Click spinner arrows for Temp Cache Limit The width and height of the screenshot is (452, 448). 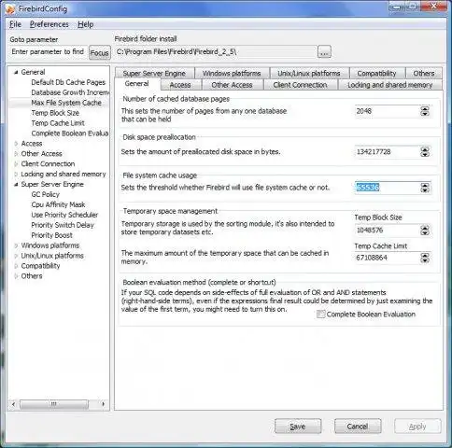tap(425, 258)
